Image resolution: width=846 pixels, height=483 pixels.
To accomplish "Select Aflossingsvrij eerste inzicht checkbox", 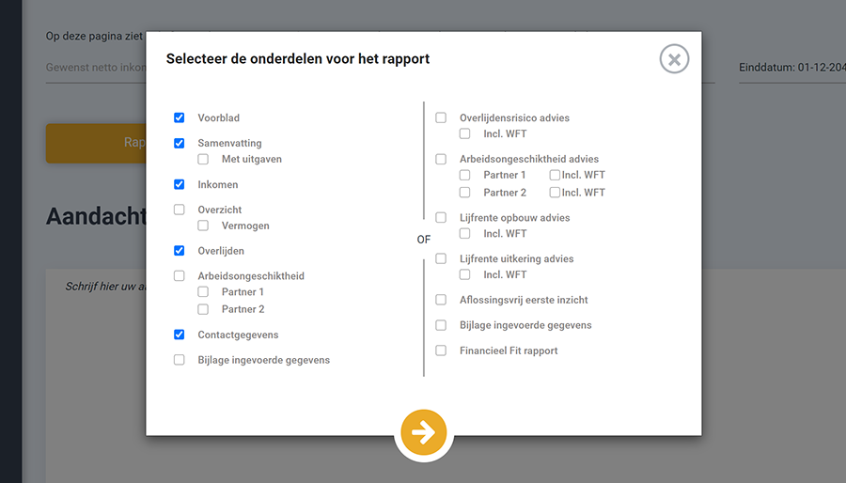I will [x=441, y=299].
